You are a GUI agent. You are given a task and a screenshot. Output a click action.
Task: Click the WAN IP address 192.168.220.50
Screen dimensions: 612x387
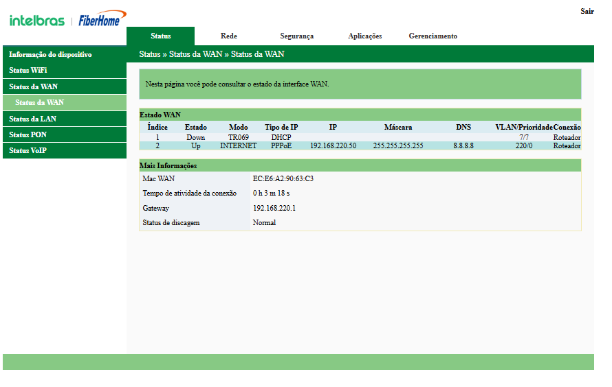coord(333,146)
